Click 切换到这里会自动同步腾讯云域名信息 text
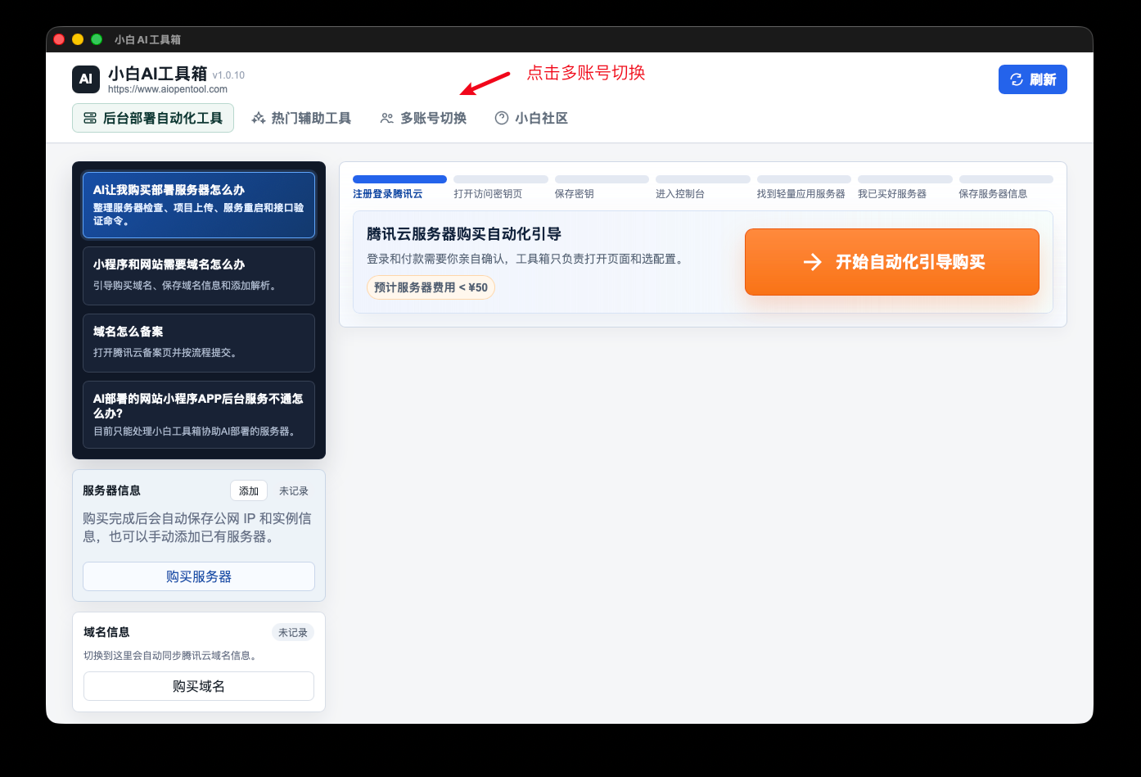 (172, 656)
